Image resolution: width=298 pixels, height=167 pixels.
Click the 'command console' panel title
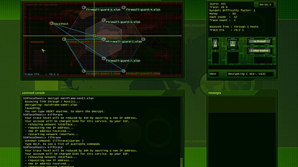pos(33,93)
